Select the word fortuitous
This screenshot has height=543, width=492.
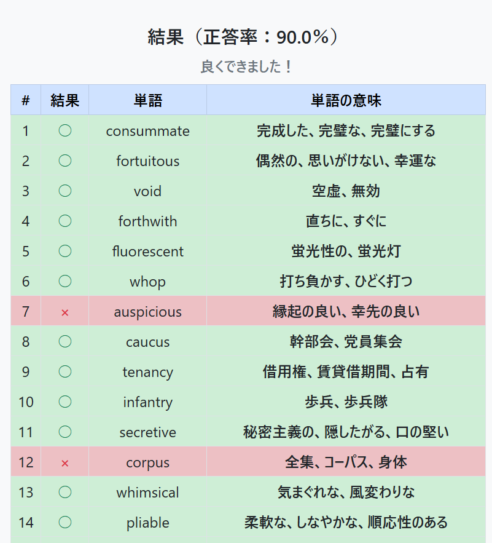(x=148, y=161)
